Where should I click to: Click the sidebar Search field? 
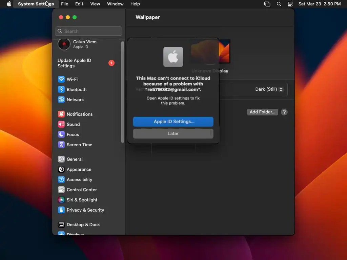click(x=88, y=31)
